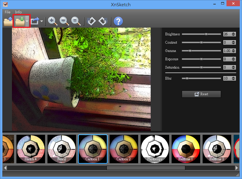Zoom out with the minus magnifier
Screen dimensions: 242x179
tap(64, 21)
